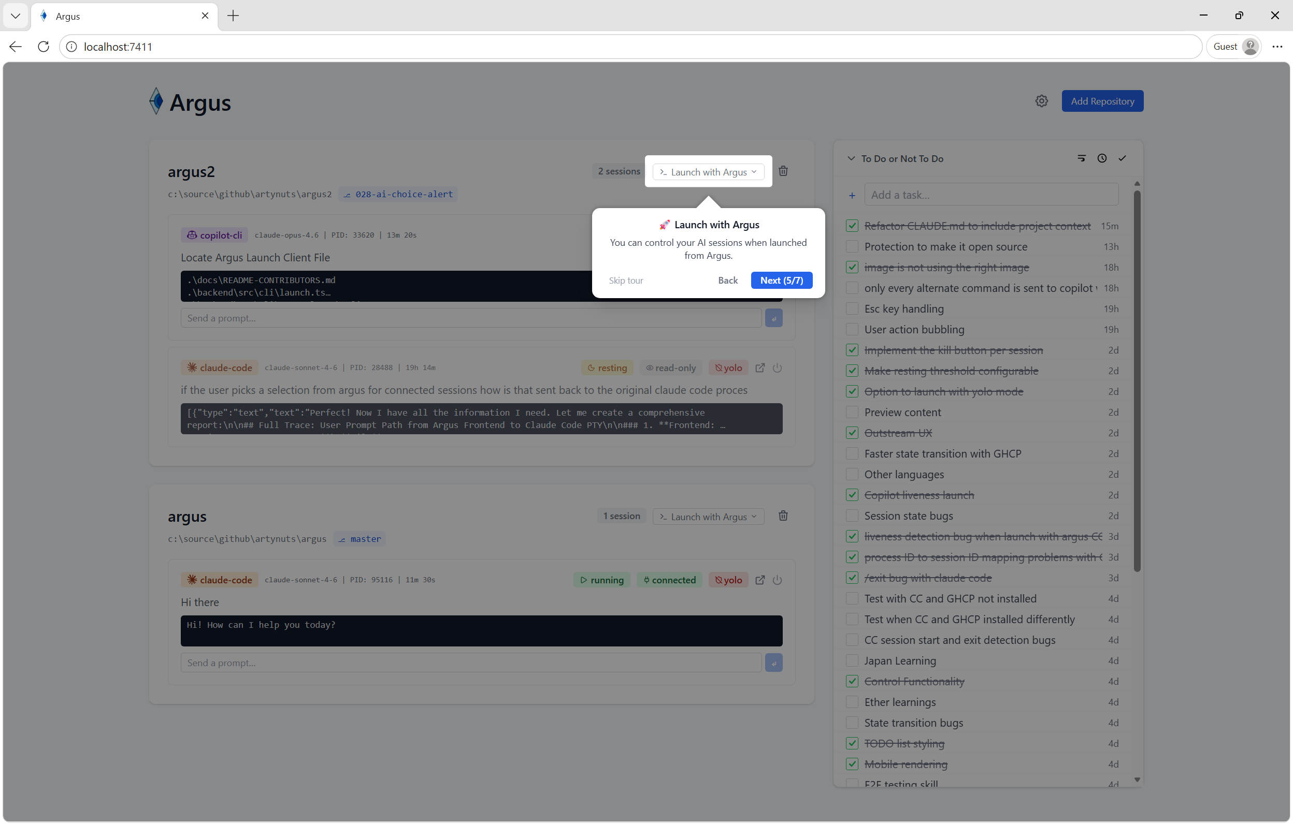
Task: Expand the Launch with Argus dropdown for argus2
Action: tap(755, 172)
